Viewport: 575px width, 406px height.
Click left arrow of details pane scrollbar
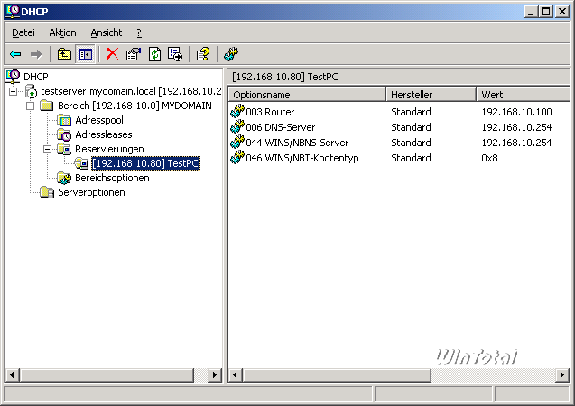click(235, 374)
